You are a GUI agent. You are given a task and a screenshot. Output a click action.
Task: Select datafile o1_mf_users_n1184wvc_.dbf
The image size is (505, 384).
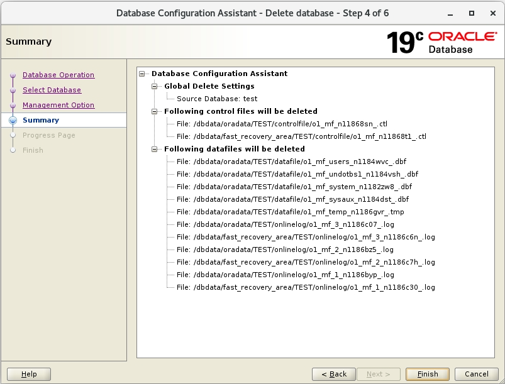[291, 162]
